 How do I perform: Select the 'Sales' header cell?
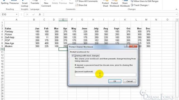point(16,28)
